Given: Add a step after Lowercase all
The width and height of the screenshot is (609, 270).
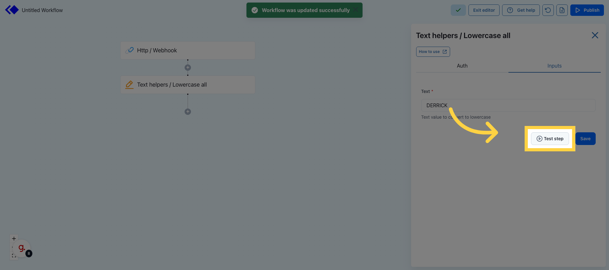Looking at the screenshot, I should click(188, 112).
